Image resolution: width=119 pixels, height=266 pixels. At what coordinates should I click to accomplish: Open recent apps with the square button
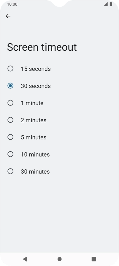click(x=94, y=259)
